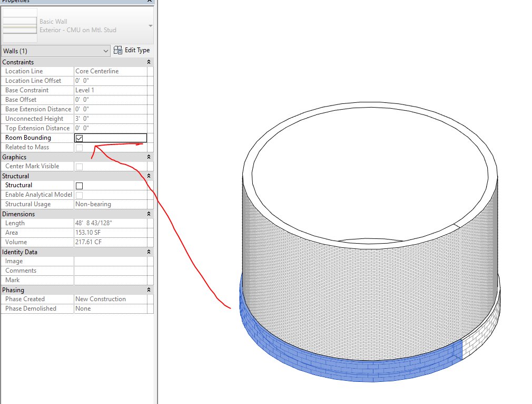Open the type selector dropdown arrow
532x404 pixels.
tap(150, 25)
